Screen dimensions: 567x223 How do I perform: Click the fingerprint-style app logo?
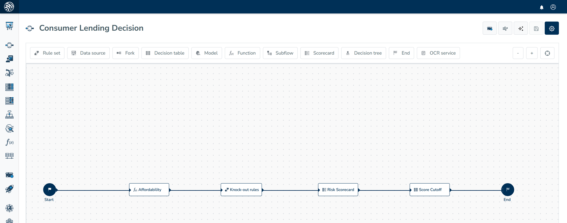tap(9, 7)
